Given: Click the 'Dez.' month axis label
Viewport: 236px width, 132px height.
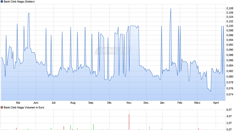Looking at the screenshot, I should [146, 103].
